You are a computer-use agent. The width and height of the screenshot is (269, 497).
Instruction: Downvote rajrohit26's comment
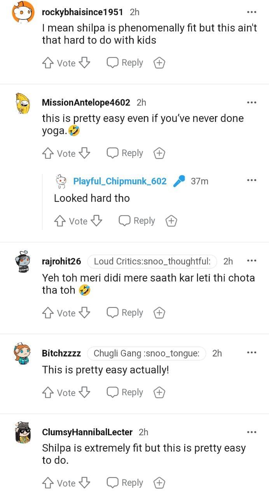click(x=84, y=313)
